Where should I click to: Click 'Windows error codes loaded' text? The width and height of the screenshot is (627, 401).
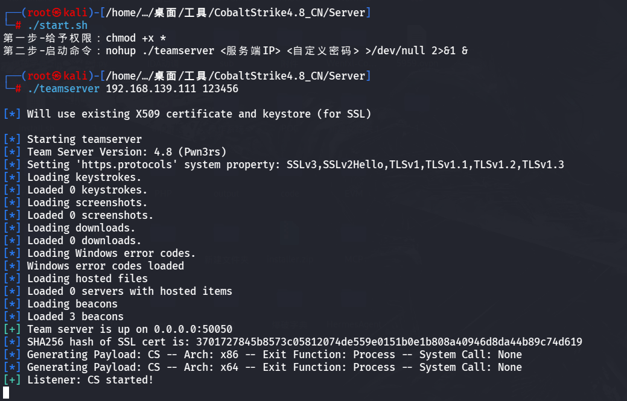[106, 265]
